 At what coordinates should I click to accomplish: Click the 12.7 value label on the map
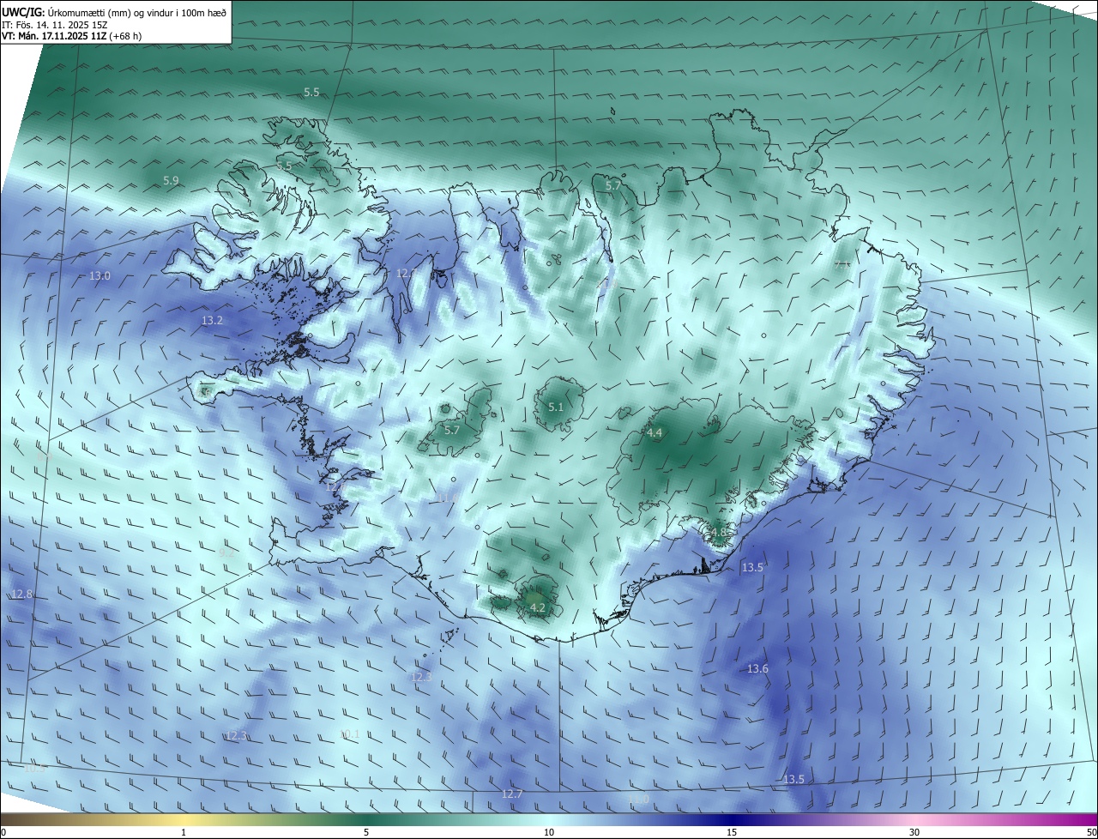click(x=512, y=794)
